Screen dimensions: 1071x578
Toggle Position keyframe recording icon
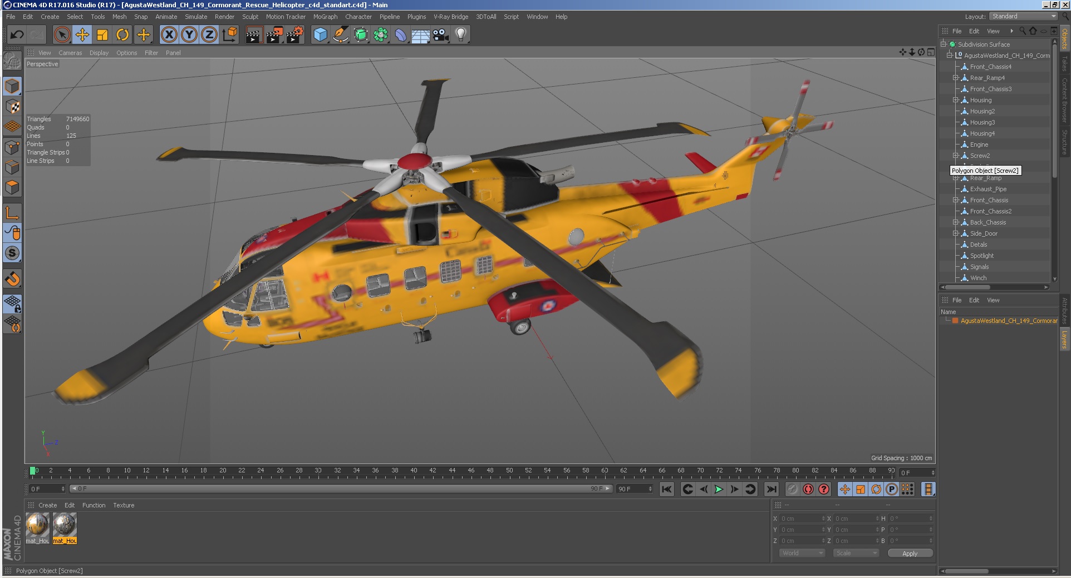coord(844,489)
